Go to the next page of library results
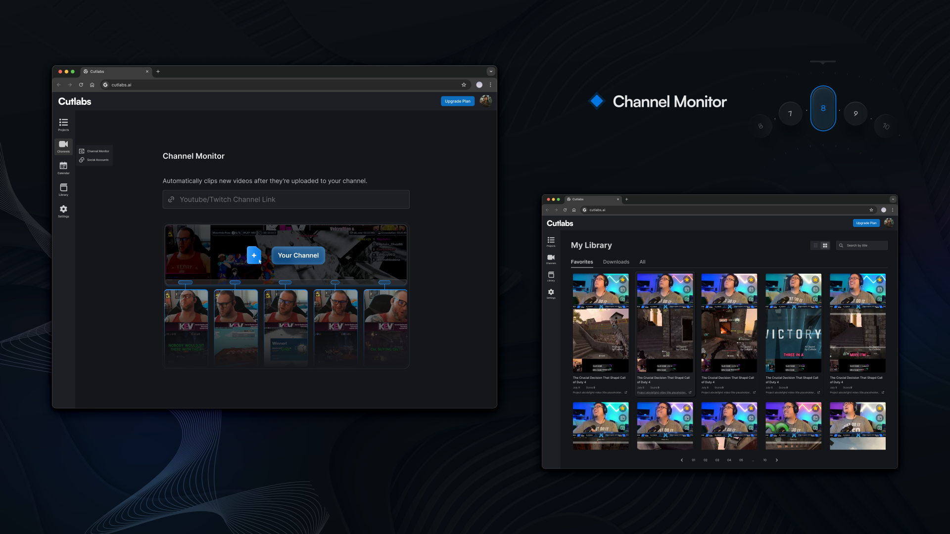The width and height of the screenshot is (950, 534). point(777,460)
